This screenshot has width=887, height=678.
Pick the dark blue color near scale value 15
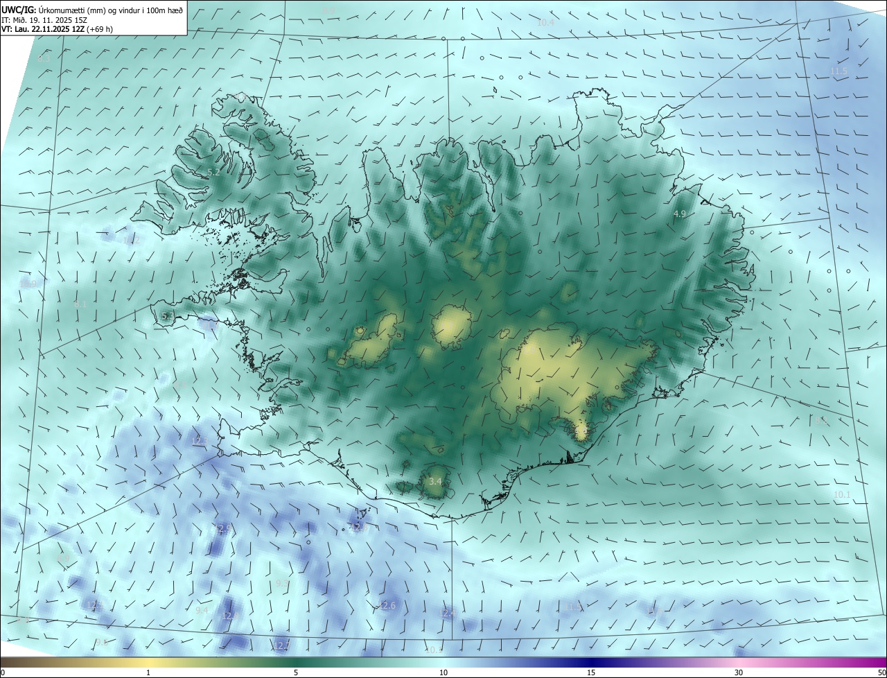coord(591,663)
